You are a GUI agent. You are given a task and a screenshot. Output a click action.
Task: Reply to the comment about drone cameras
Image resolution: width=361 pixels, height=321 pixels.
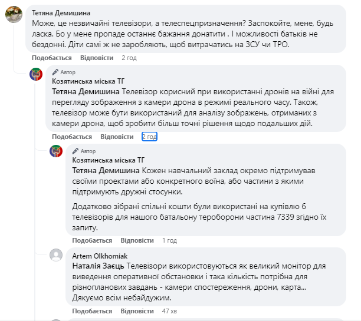[x=116, y=137]
